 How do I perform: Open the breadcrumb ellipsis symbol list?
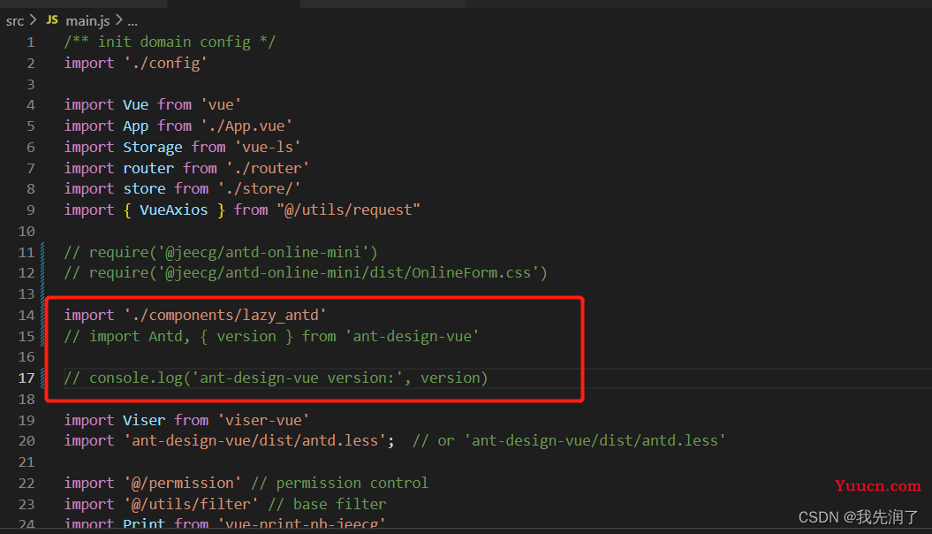133,23
